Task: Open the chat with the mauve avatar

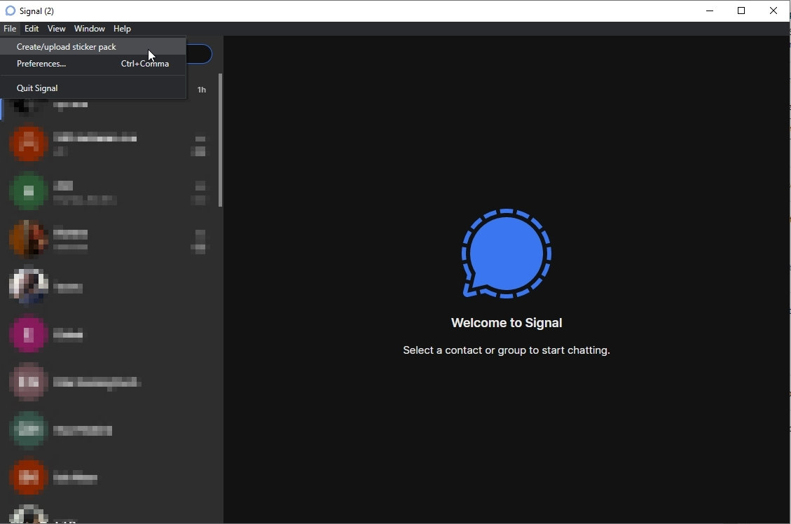Action: 105,382
